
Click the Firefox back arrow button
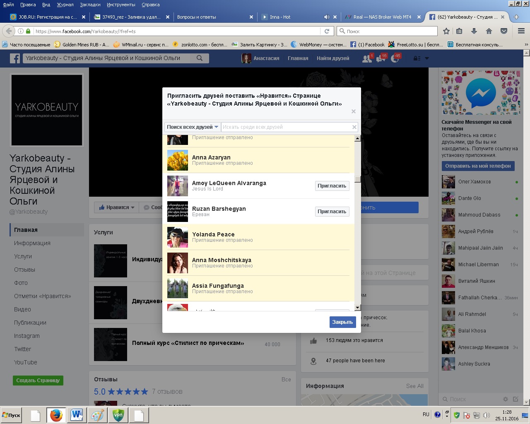8,31
